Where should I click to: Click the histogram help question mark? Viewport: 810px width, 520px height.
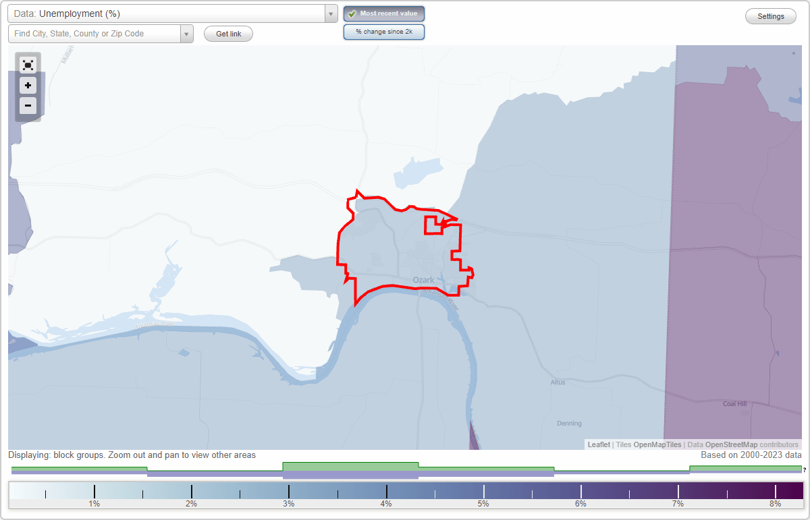805,469
